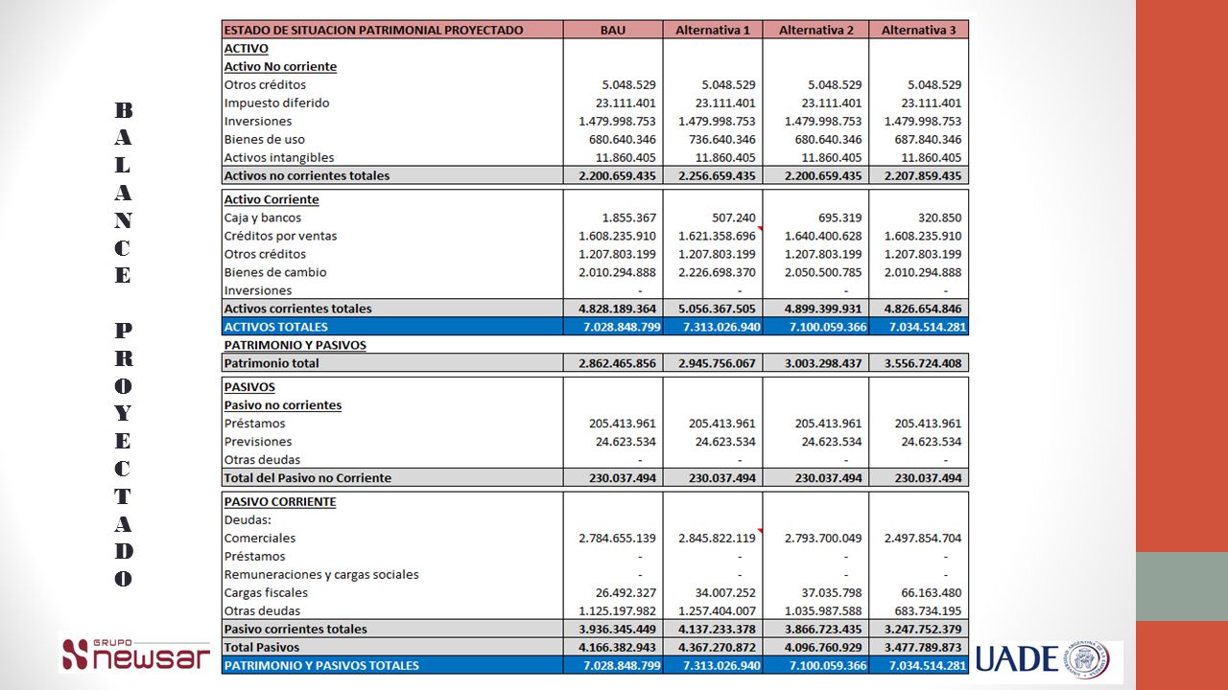The image size is (1228, 690).
Task: Click the Activo No corriente heading
Action: (280, 67)
